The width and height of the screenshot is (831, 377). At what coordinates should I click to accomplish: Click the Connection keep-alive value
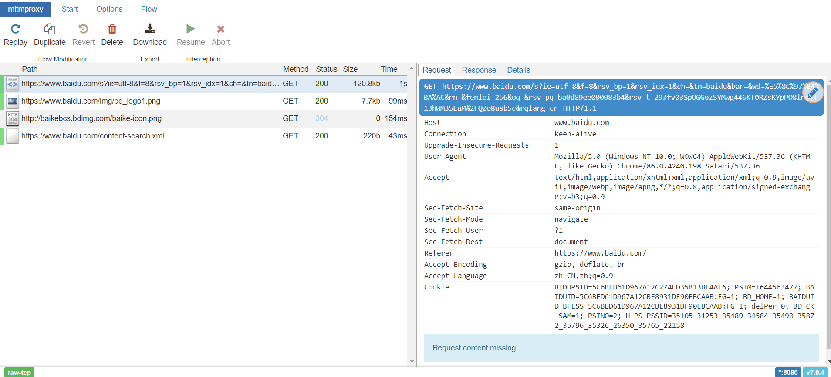(x=575, y=134)
